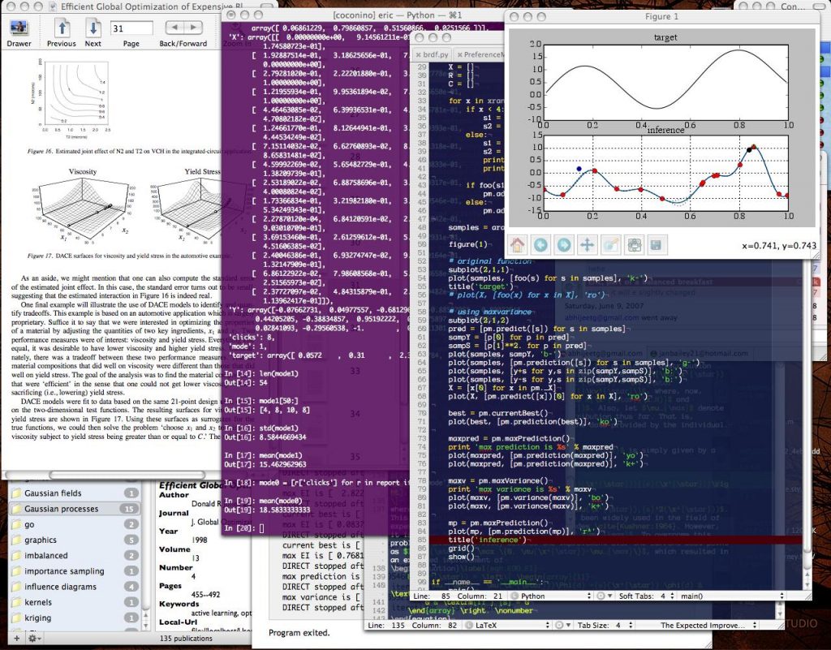Screen dimensions: 831x650
Task: Open bundle gear menu in Python editor status bar
Action: coord(603,596)
